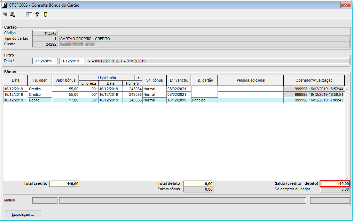The width and height of the screenshot is (353, 221).
Task: Click the wide Motivo description field
Action: click(x=182, y=200)
